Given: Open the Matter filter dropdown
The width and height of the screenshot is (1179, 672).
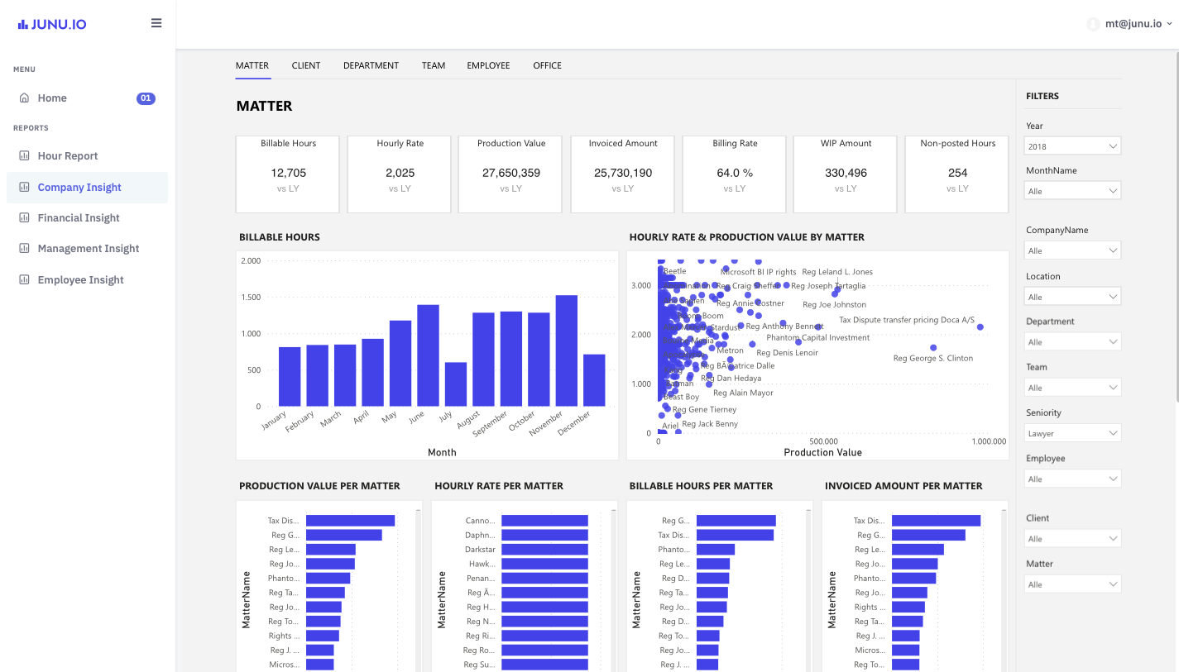Looking at the screenshot, I should pyautogui.click(x=1072, y=584).
